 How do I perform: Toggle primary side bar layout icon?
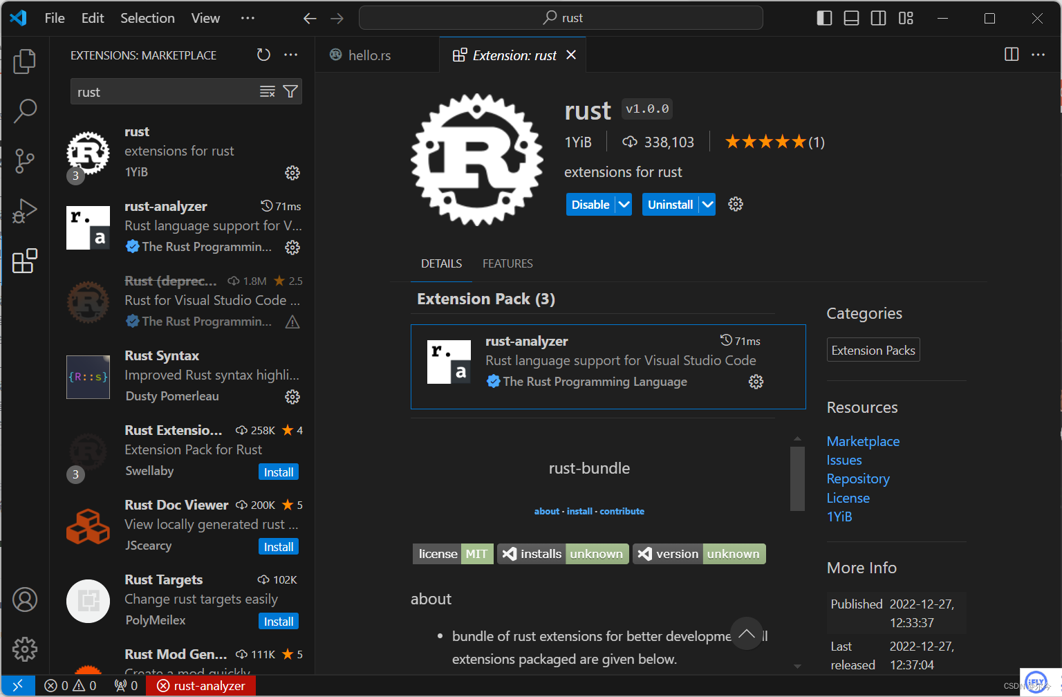point(824,18)
